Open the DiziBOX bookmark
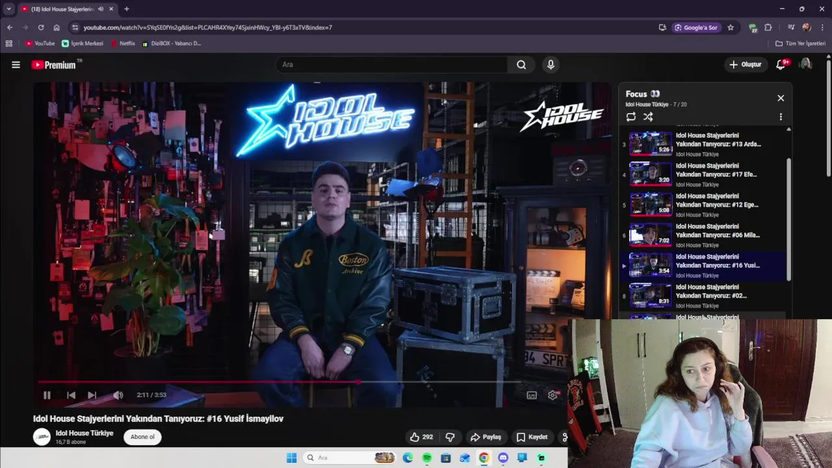Viewport: 832px width, 468px height. click(172, 44)
